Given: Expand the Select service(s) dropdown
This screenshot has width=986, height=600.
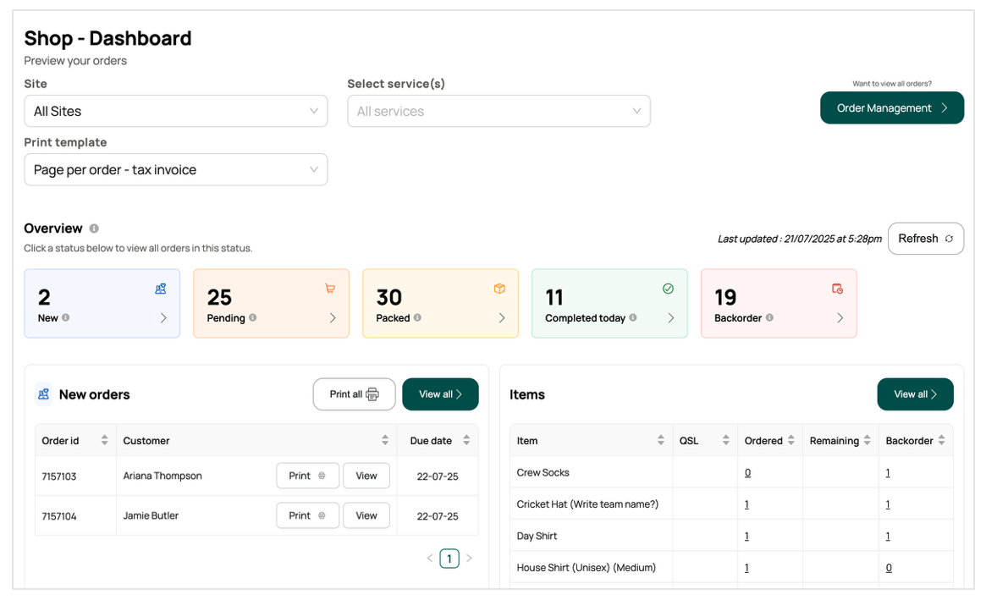Looking at the screenshot, I should pyautogui.click(x=499, y=111).
